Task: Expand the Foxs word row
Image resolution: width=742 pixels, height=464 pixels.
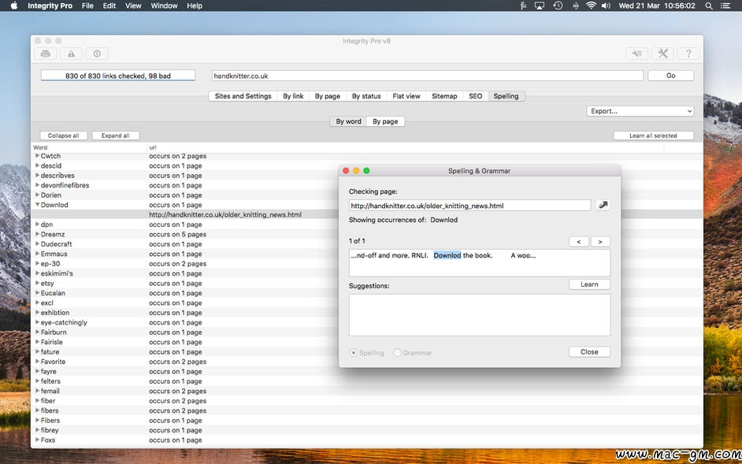Action: click(37, 440)
